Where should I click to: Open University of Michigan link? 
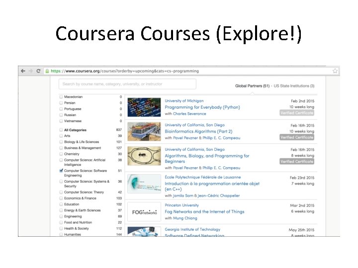click(184, 101)
